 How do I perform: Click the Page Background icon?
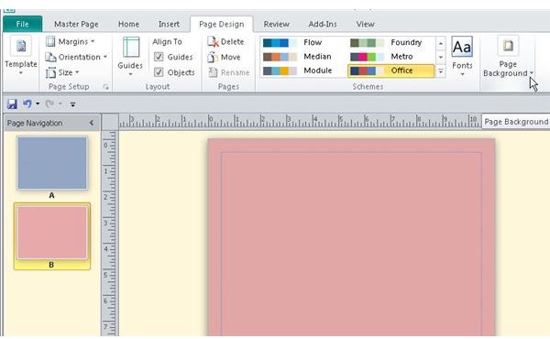pos(508,46)
